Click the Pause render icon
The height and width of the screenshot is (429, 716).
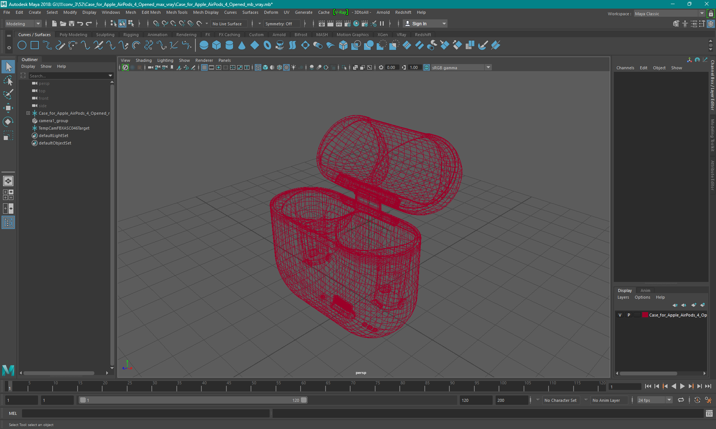coord(382,23)
